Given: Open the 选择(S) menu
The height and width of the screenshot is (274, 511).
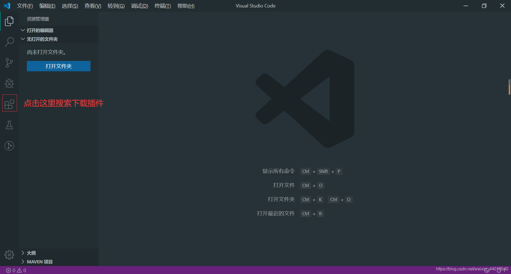Looking at the screenshot, I should 70,6.
